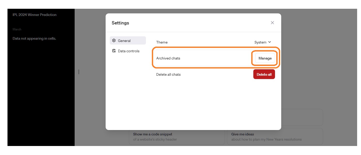
Task: Open the Manage option inside the highlighted area
Action: 265,58
